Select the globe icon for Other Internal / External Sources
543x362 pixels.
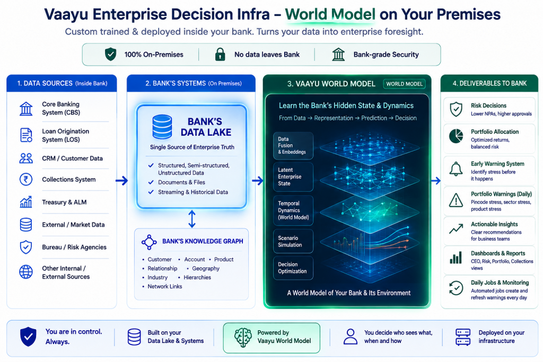coord(26,272)
